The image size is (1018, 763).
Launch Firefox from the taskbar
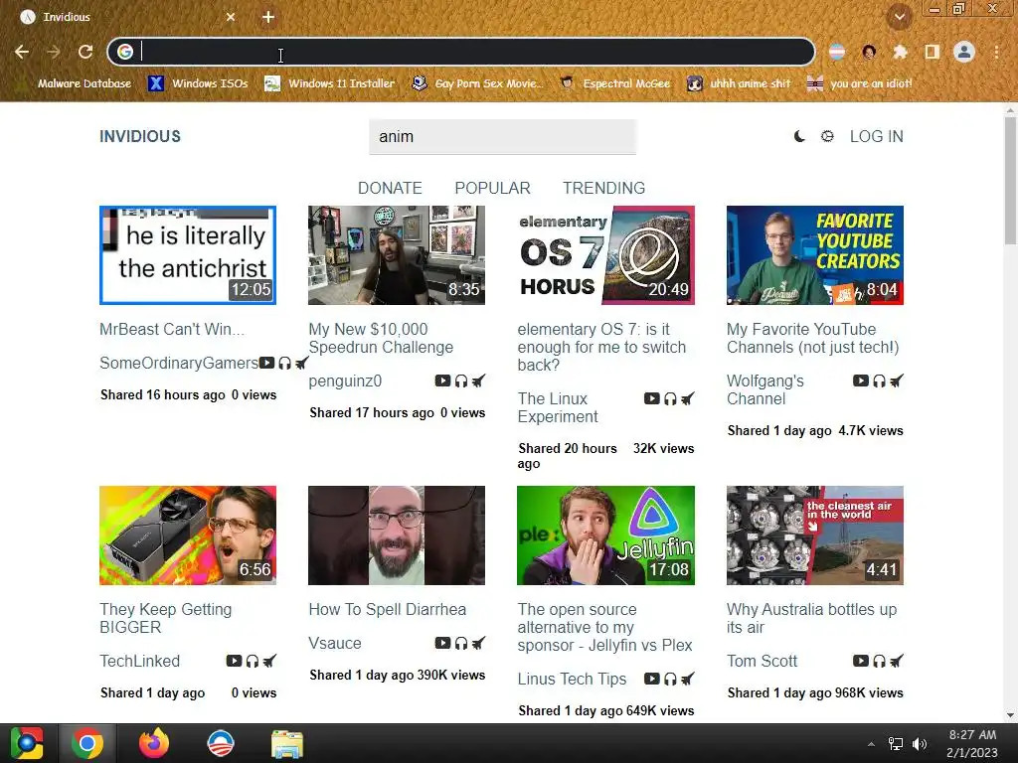click(x=154, y=743)
